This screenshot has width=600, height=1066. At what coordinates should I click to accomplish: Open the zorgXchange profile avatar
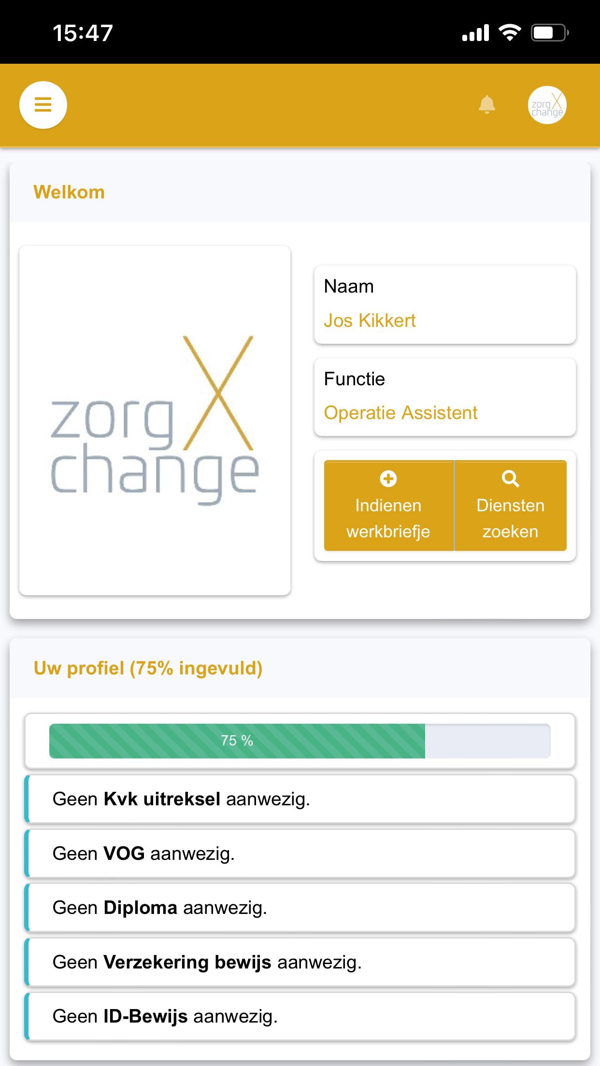(x=547, y=105)
